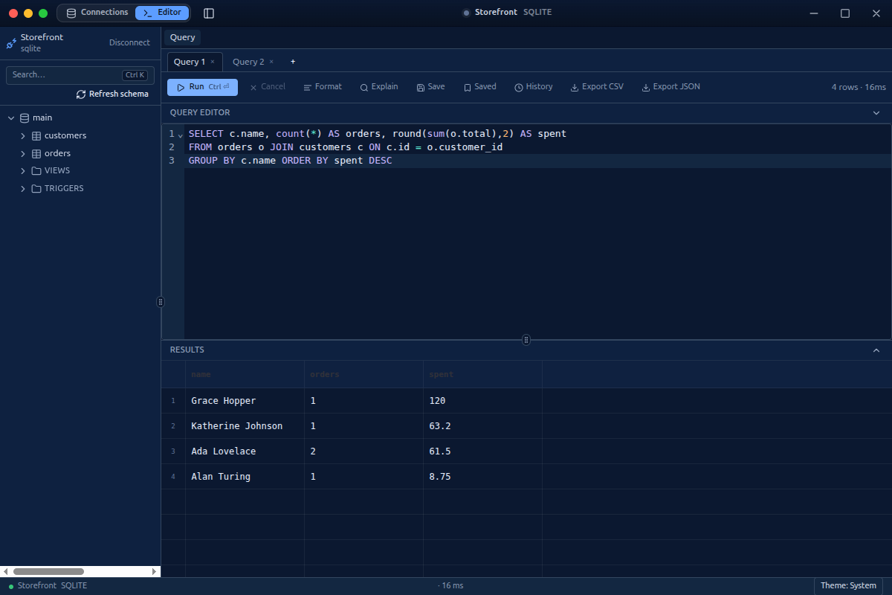
Task: Click row number 3 in results
Action: click(173, 451)
